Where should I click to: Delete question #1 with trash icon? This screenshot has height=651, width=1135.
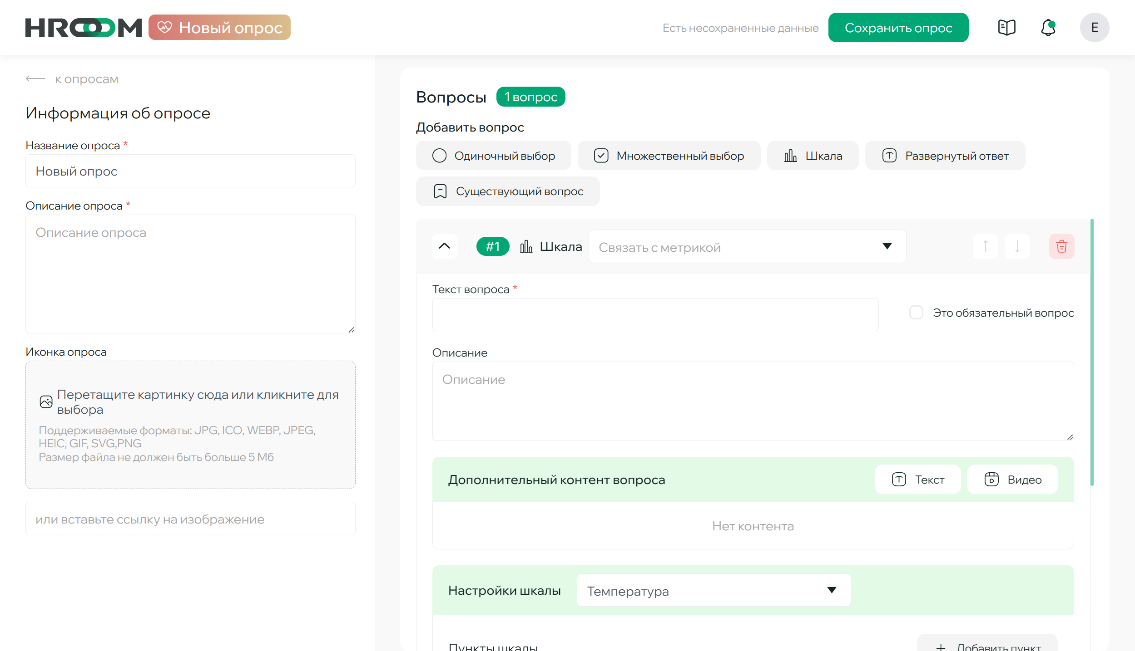[x=1061, y=246]
